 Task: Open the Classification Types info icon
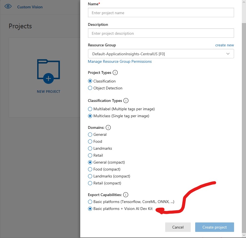coord(126,101)
